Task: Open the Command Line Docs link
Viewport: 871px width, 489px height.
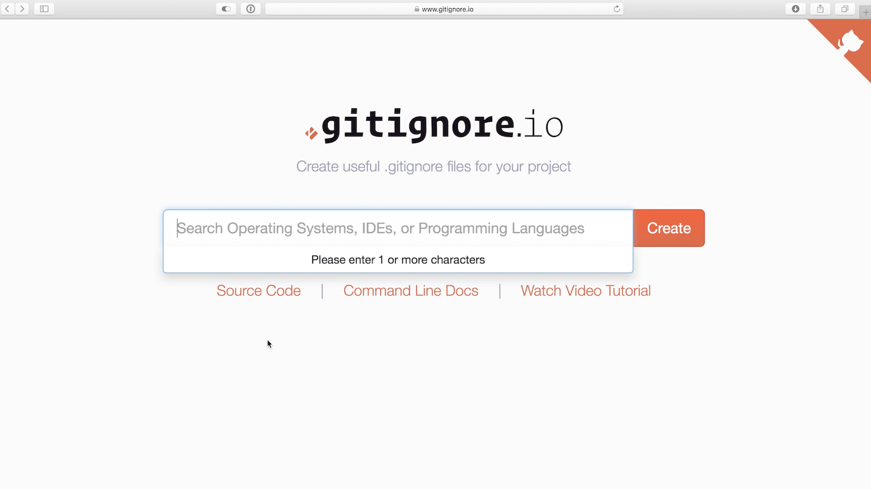Action: [411, 291]
